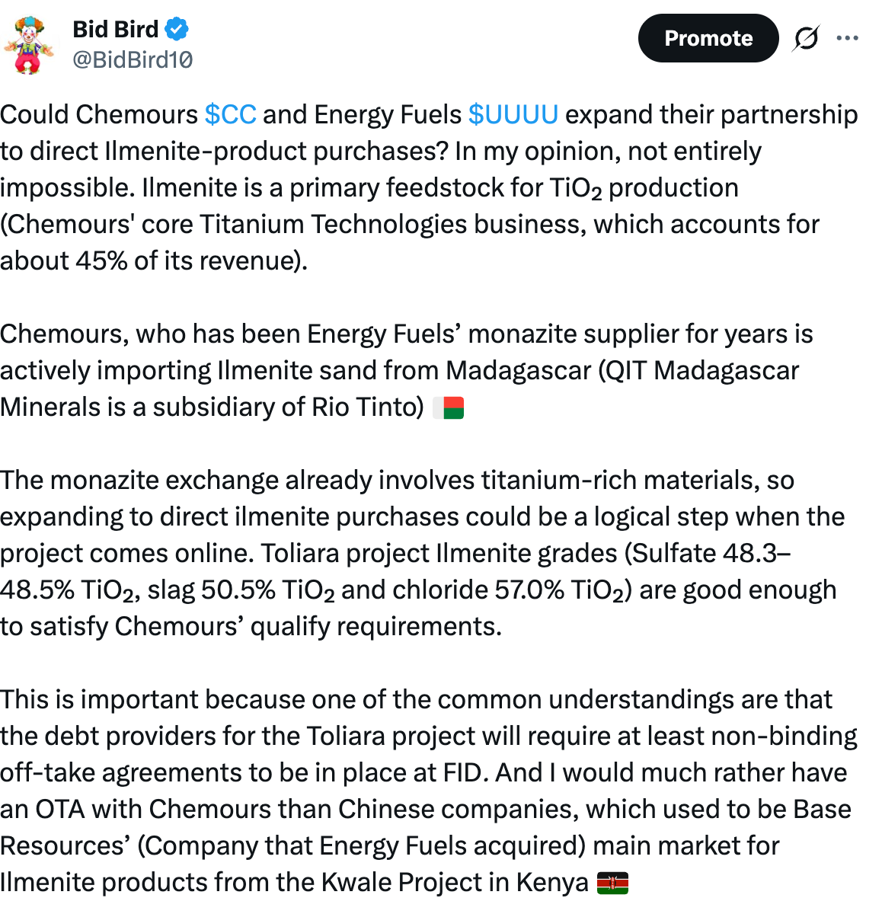Click the Grok slashed-circle icon

806,38
